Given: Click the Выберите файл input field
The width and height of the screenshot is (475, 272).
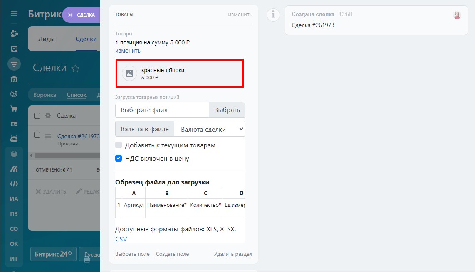Looking at the screenshot, I should (x=162, y=110).
